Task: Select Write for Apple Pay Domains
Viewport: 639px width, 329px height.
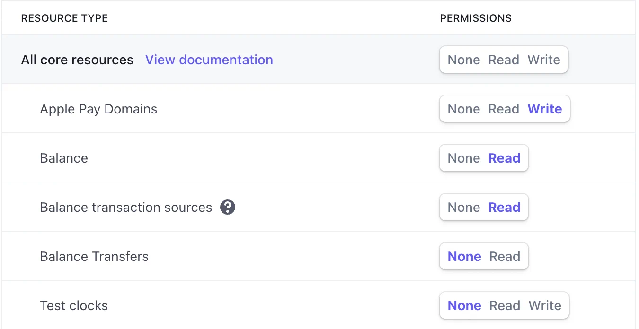Action: [x=545, y=109]
